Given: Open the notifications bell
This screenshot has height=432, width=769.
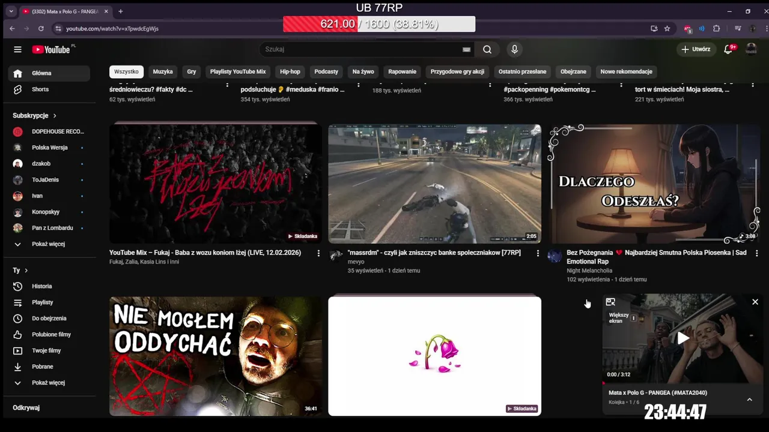Looking at the screenshot, I should coord(728,49).
